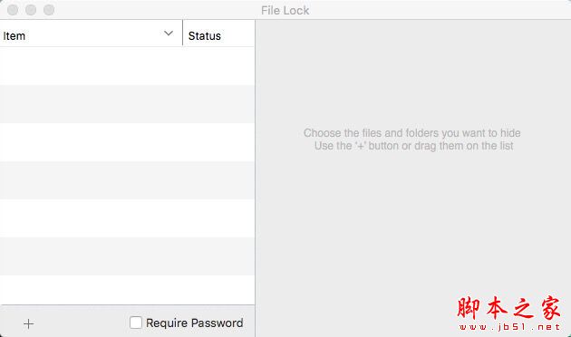This screenshot has height=337, width=571.
Task: Click the divider between Item and Status
Action: (x=182, y=34)
